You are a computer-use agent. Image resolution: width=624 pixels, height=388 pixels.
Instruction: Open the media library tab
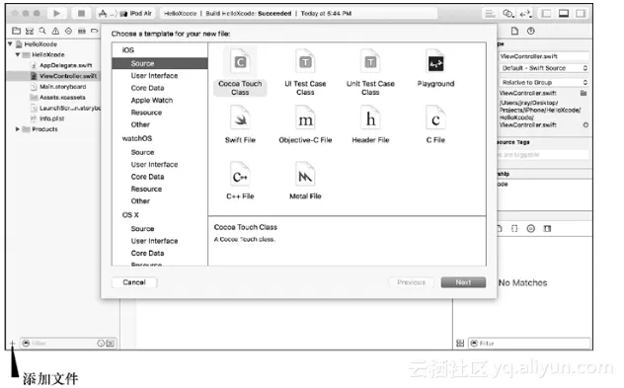(547, 228)
